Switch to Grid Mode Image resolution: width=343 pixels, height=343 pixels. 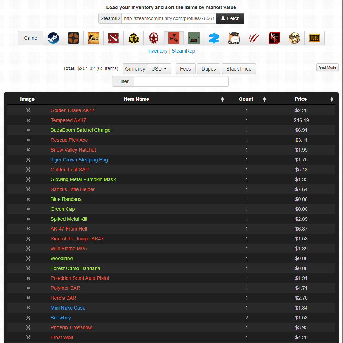point(327,67)
